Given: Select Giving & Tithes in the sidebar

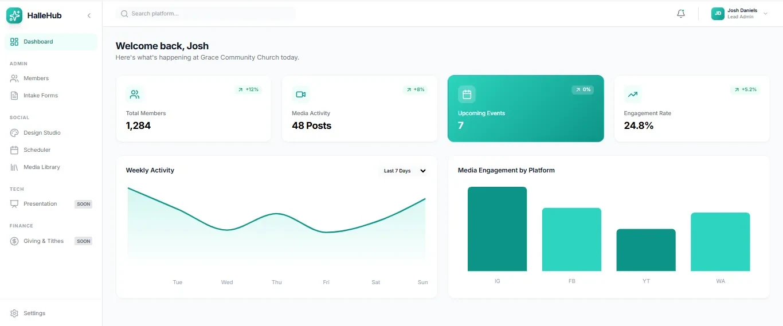Looking at the screenshot, I should click(x=51, y=241).
